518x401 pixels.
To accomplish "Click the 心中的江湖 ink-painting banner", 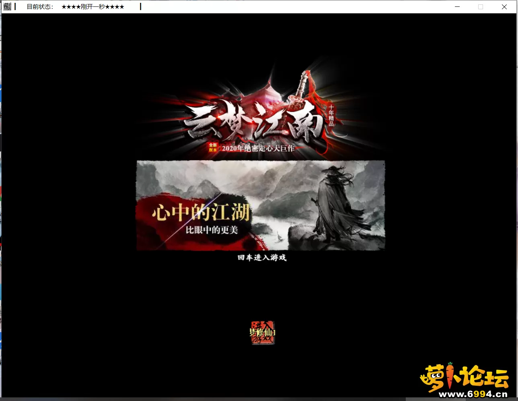I will click(261, 205).
